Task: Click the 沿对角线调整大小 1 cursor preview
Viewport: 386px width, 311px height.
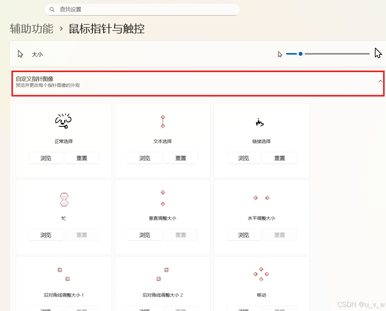Action: 63,274
